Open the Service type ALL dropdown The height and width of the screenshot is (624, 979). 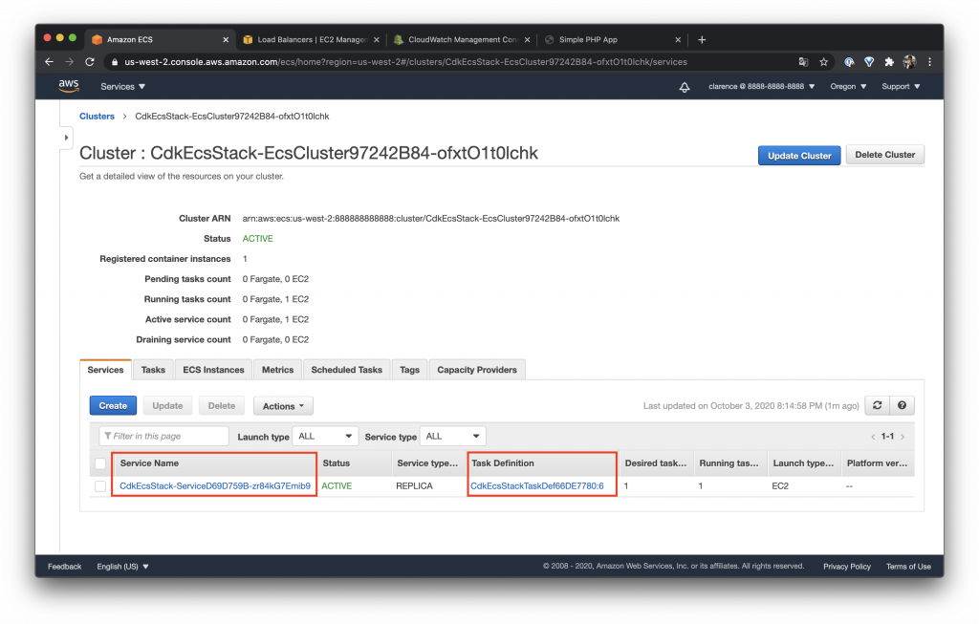pos(452,436)
